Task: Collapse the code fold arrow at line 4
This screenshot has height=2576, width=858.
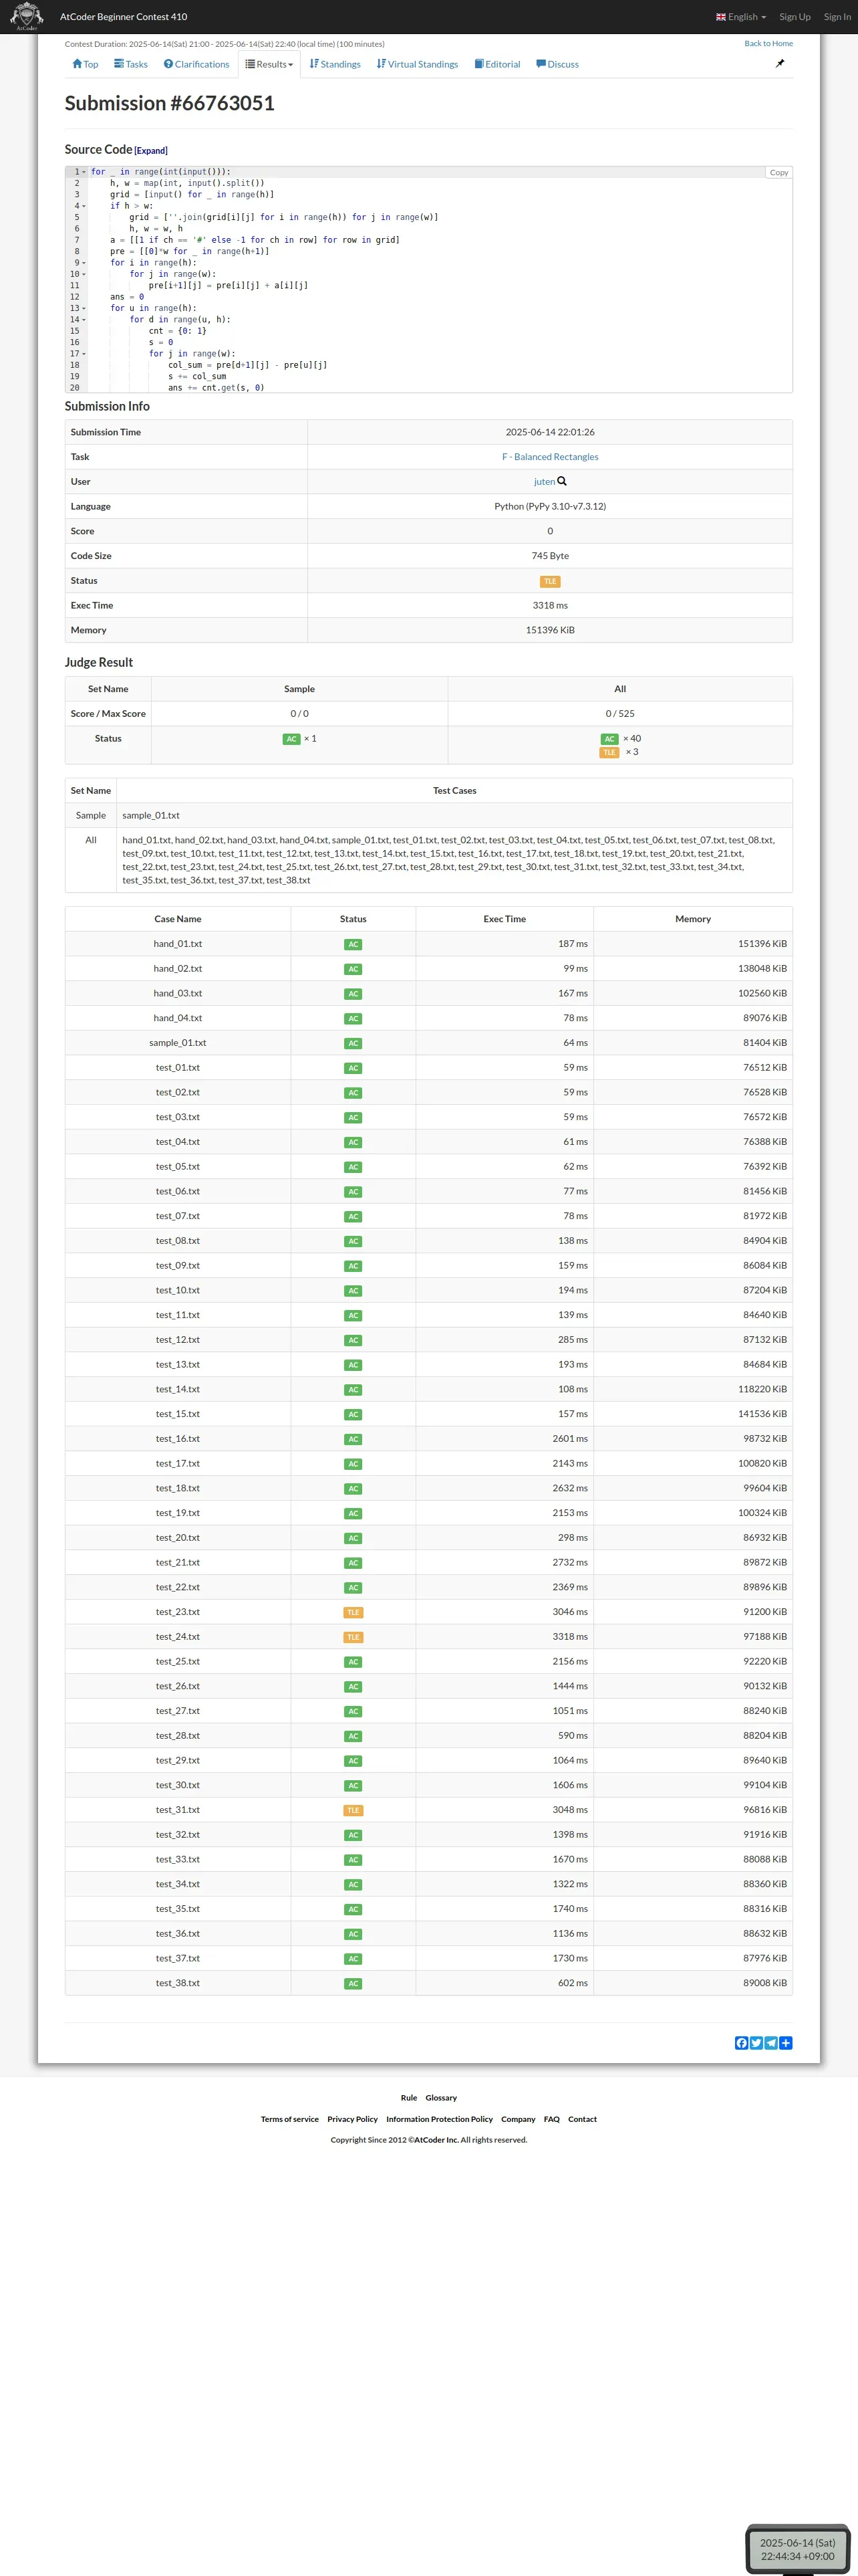Action: click(x=84, y=206)
